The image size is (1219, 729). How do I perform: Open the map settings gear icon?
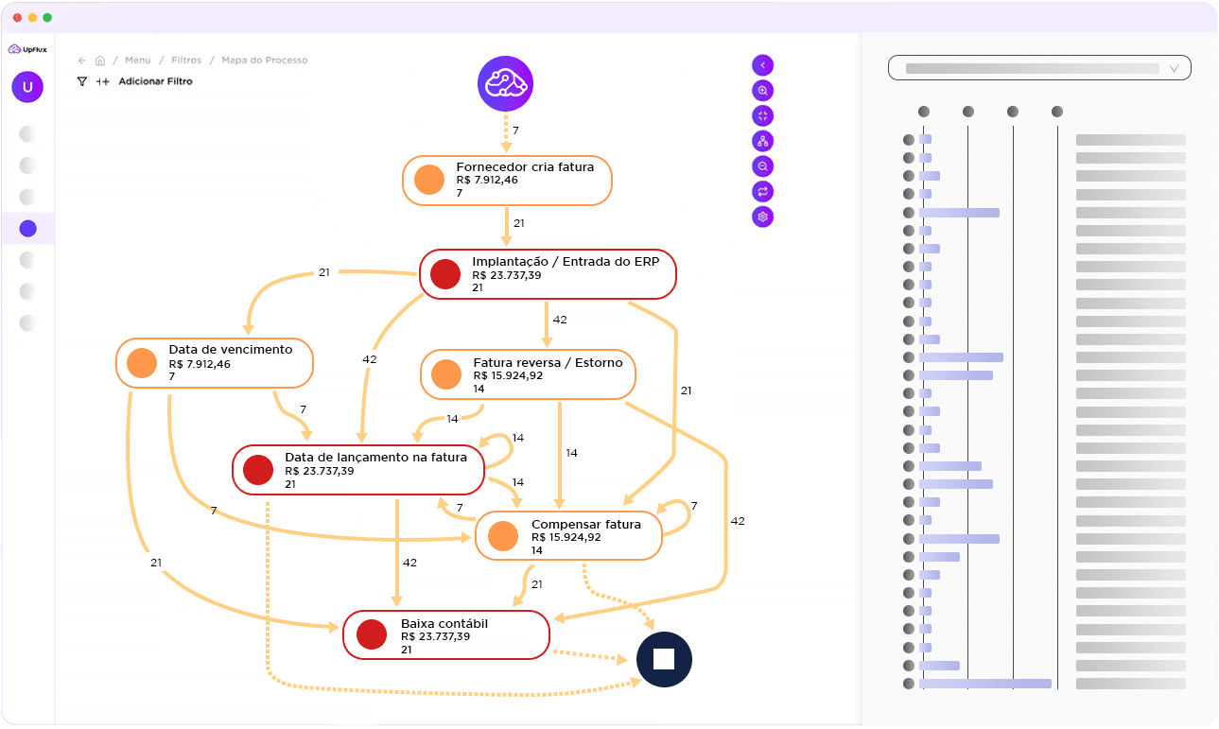762,217
